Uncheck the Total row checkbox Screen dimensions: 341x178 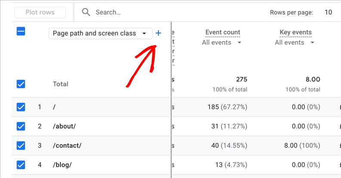point(21,84)
